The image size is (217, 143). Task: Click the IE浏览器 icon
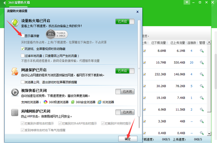pos(99,102)
